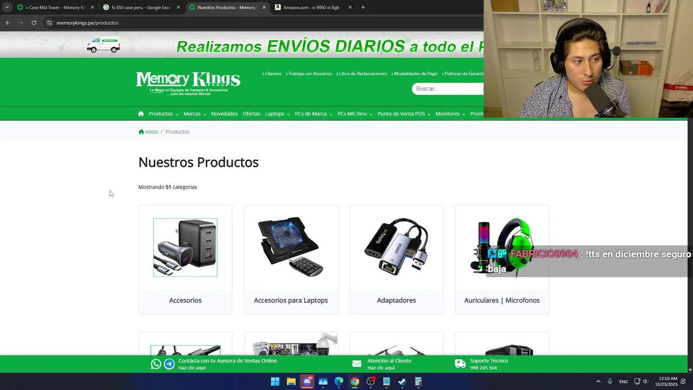Open the clock showing 12:10 AM

coord(666,381)
